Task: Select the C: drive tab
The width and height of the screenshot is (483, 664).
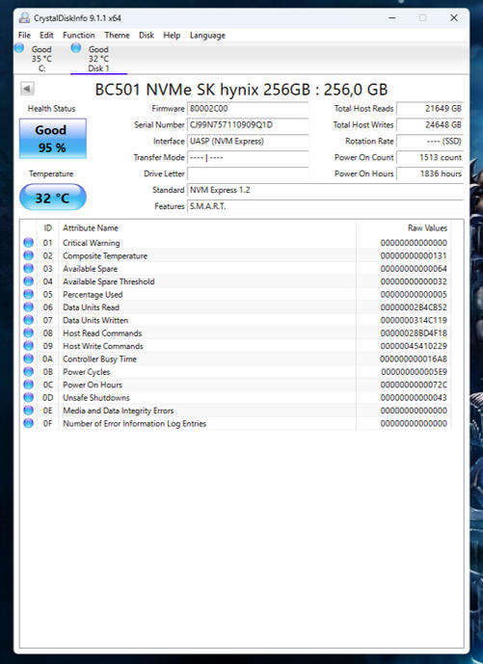Action: coord(41,59)
